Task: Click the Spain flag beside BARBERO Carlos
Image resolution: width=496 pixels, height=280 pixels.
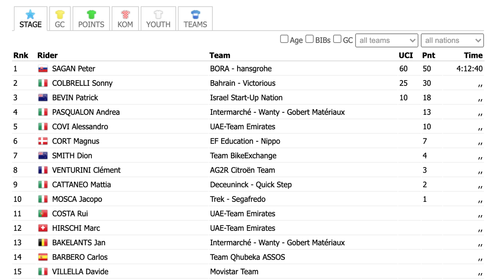Action: (x=43, y=257)
